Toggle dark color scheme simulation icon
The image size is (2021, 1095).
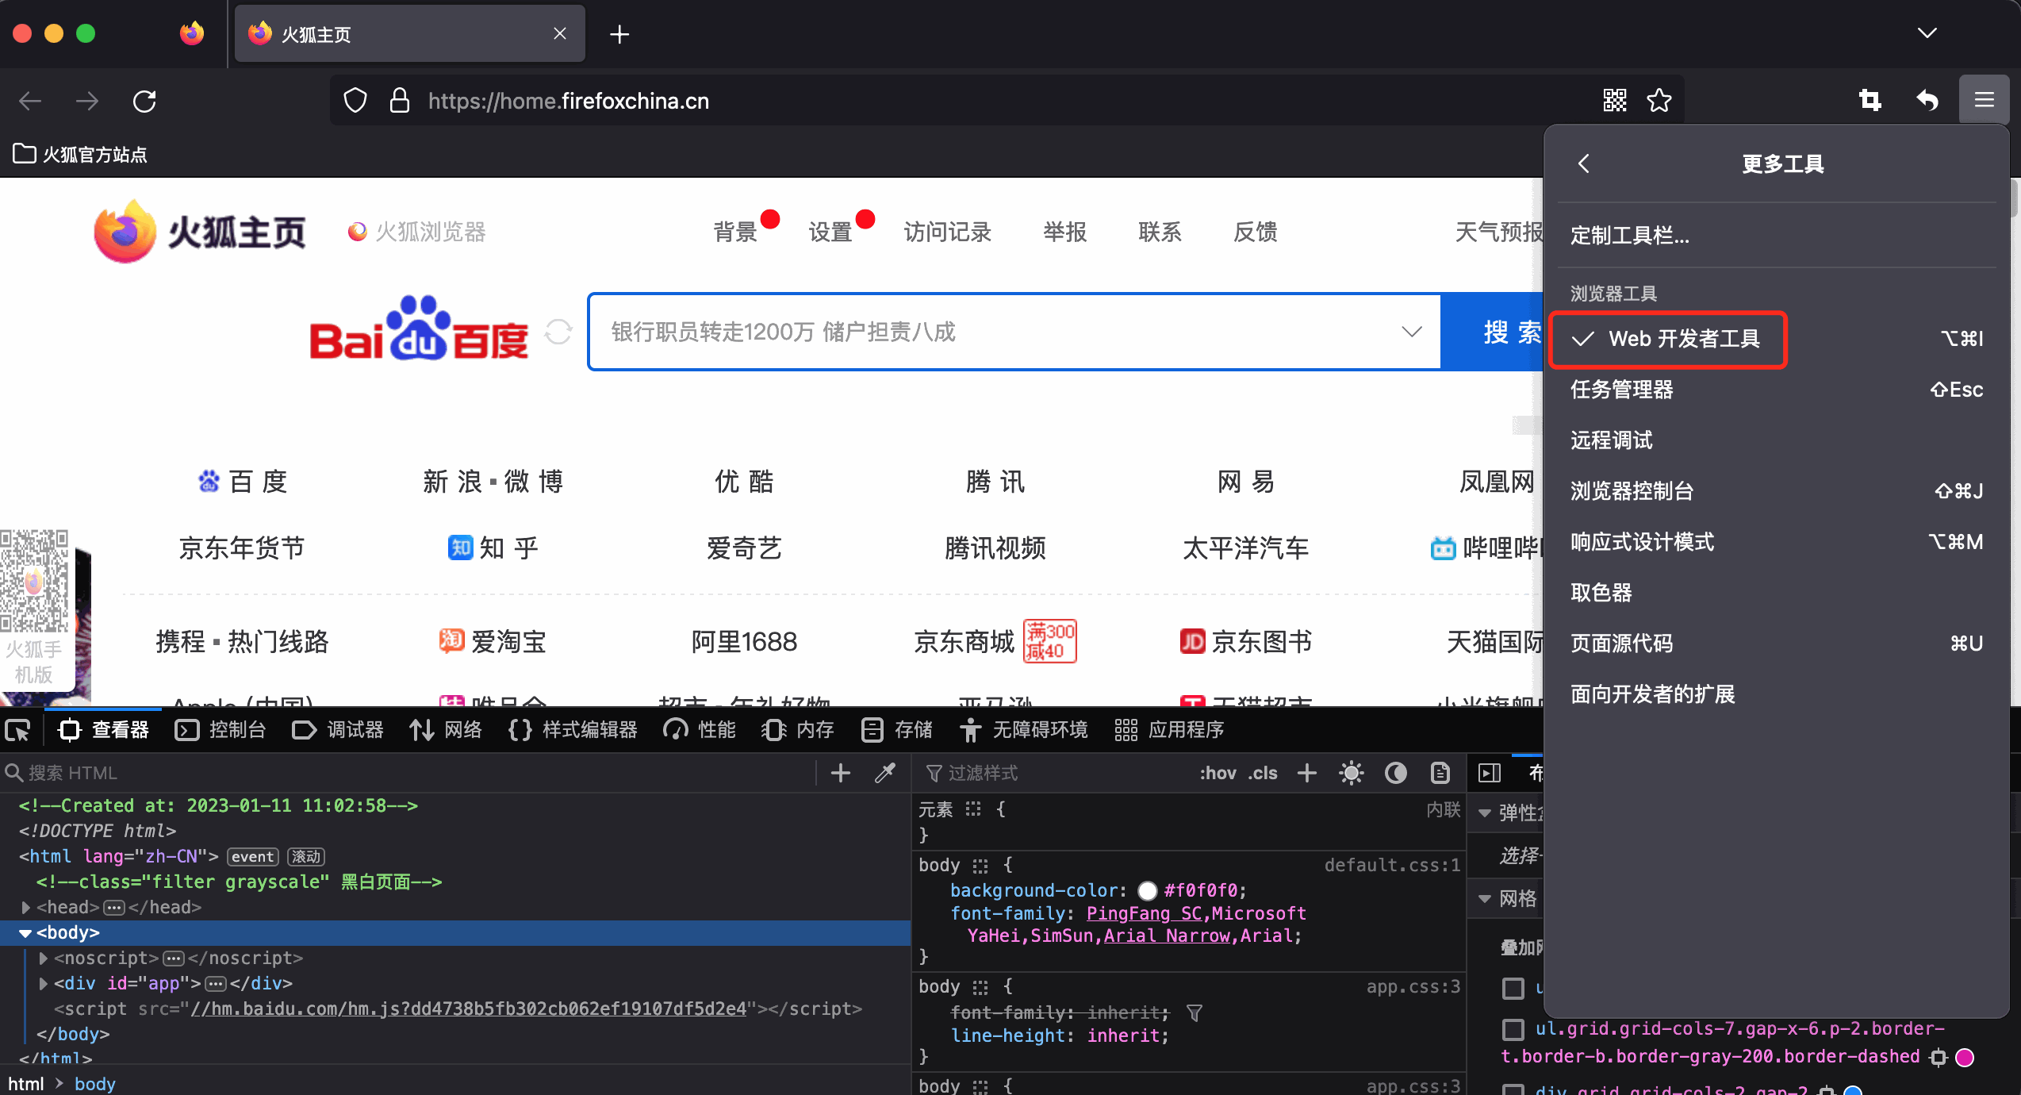[1395, 773]
